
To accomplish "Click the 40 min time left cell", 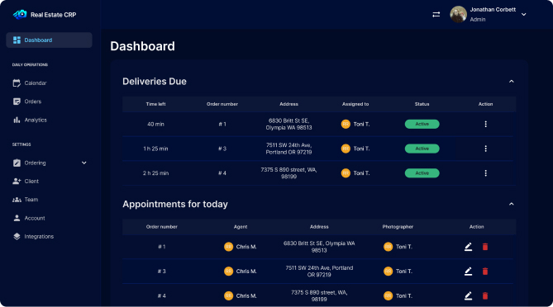I will [x=155, y=125].
